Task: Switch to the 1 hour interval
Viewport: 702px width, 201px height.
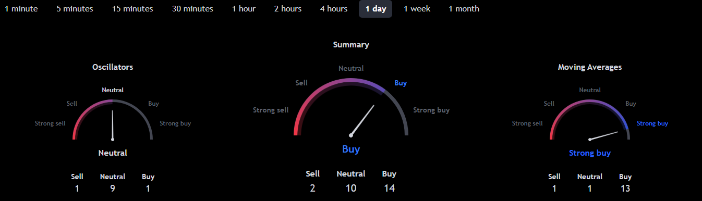Action: (x=244, y=9)
